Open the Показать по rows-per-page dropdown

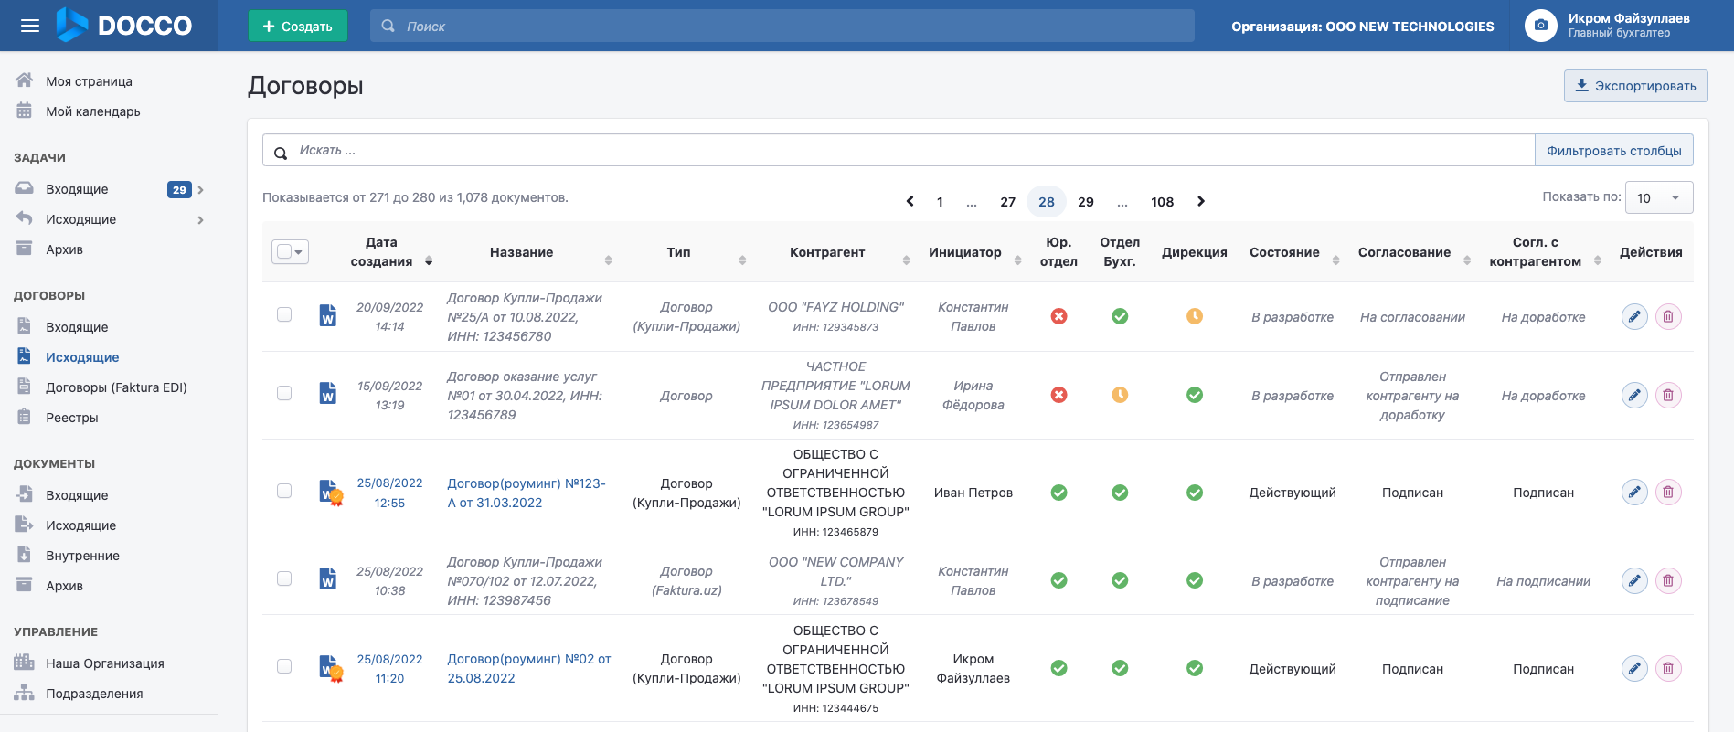pyautogui.click(x=1658, y=198)
